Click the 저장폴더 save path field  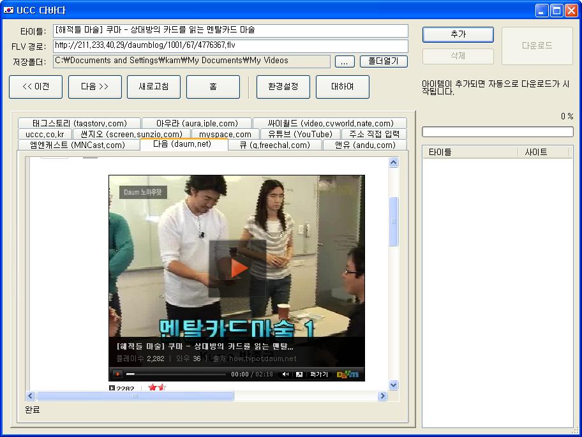coord(191,61)
